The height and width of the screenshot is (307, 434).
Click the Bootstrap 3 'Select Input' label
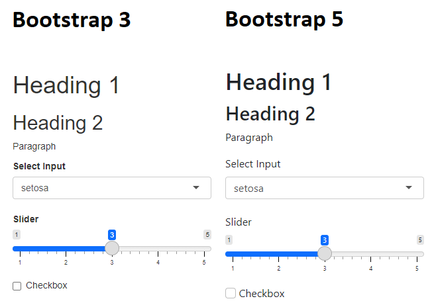[39, 166]
